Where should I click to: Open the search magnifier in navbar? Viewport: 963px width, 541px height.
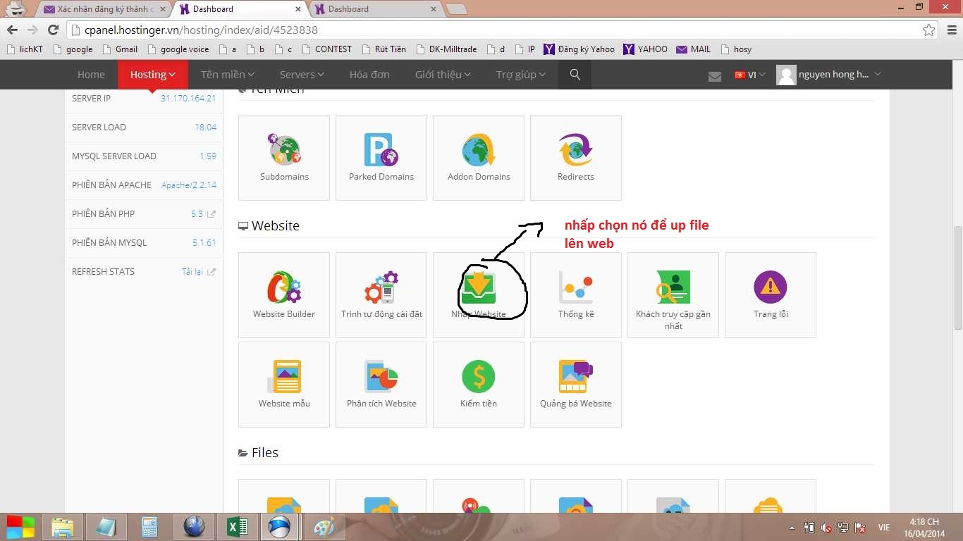click(x=575, y=75)
